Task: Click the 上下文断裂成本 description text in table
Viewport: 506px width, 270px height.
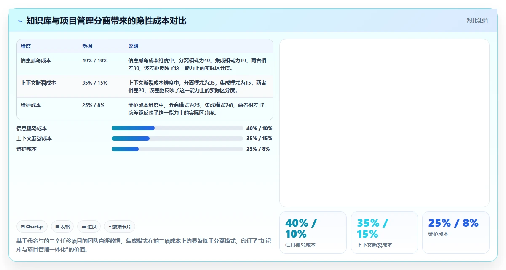Action: tap(198, 86)
